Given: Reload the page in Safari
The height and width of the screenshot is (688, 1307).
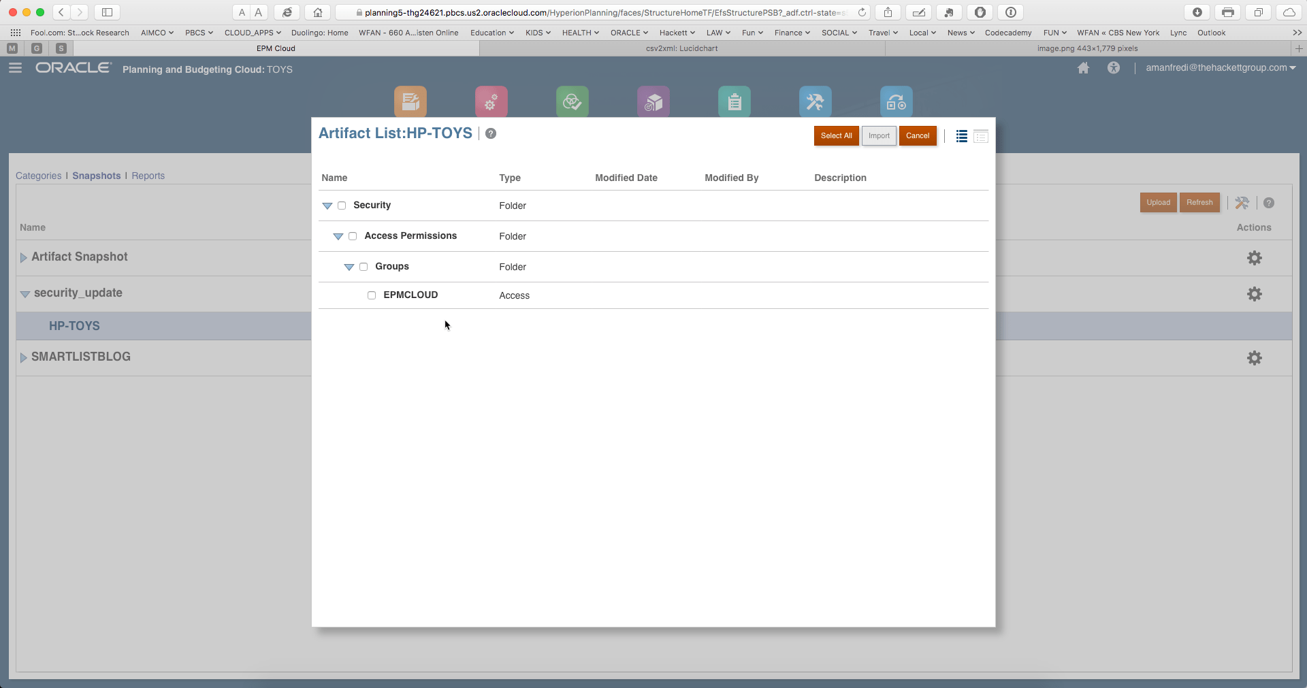Looking at the screenshot, I should [862, 12].
